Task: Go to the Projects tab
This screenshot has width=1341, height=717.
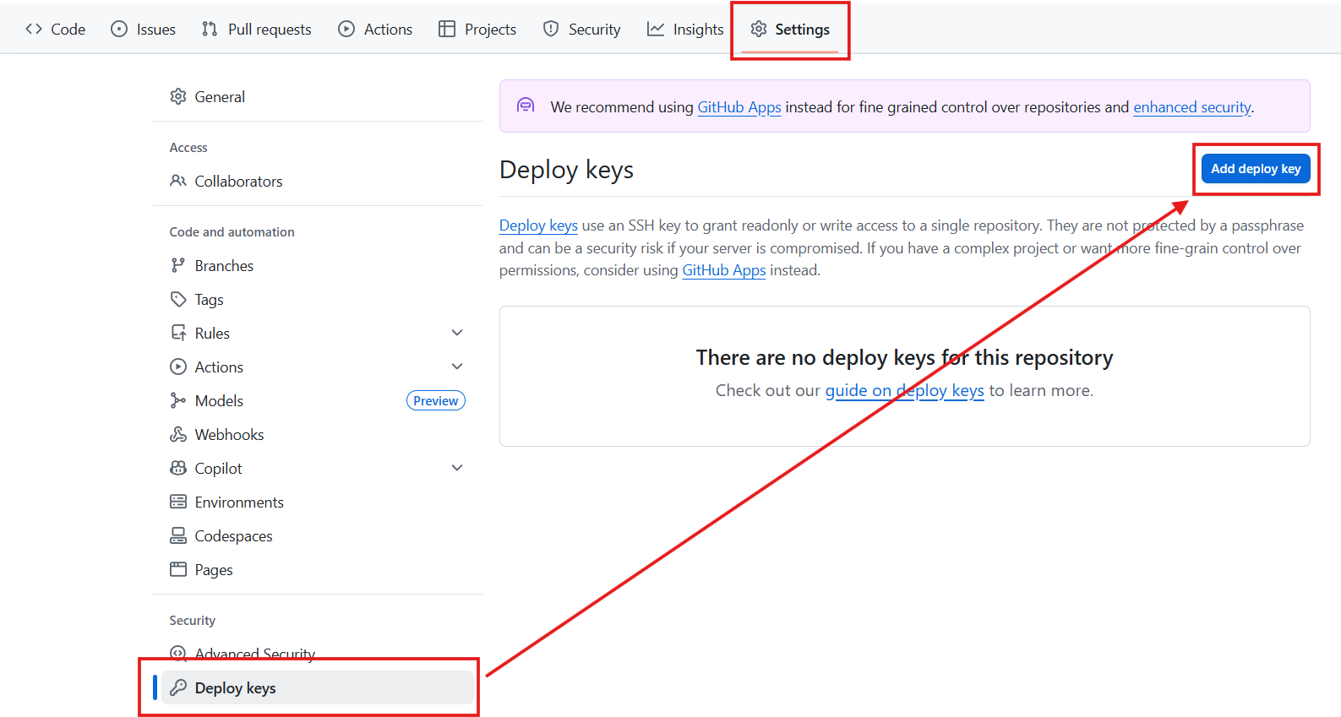Action: (477, 29)
